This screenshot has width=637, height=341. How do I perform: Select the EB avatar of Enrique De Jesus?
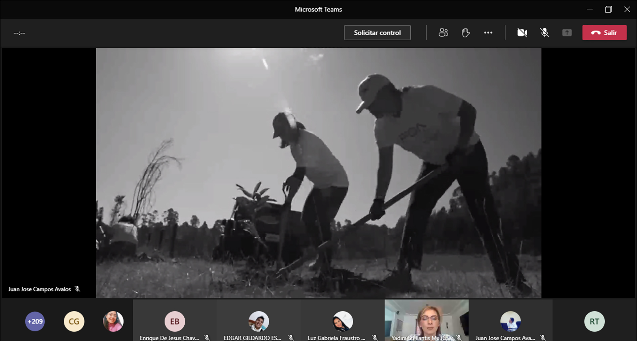tap(175, 321)
